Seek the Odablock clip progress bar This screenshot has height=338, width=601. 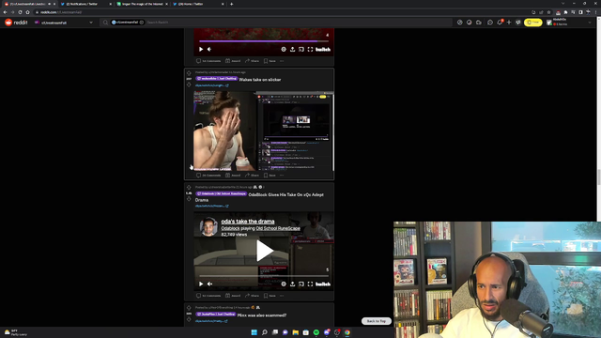coord(264,276)
